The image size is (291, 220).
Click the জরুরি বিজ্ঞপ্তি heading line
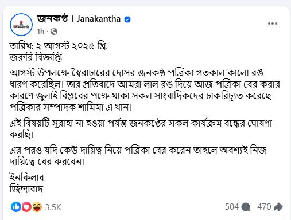click(36, 57)
